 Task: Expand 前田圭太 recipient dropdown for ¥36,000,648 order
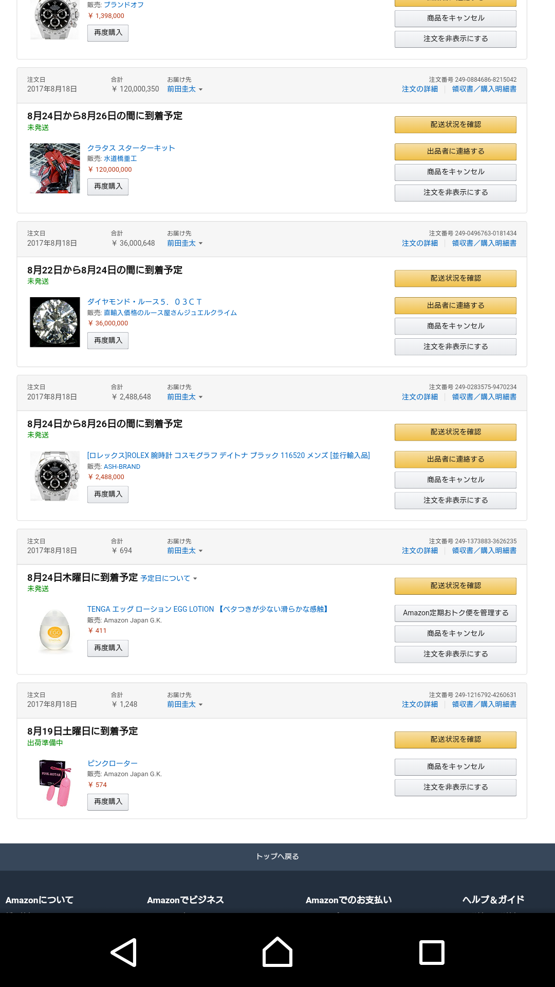click(185, 243)
